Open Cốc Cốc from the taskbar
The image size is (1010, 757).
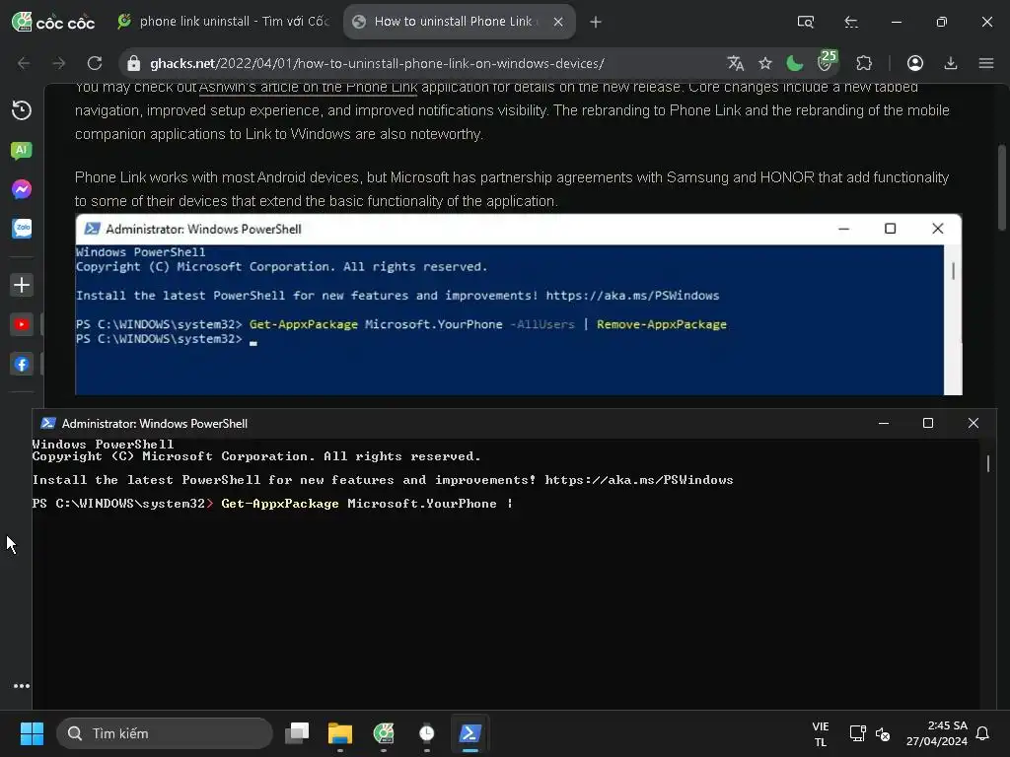click(384, 733)
